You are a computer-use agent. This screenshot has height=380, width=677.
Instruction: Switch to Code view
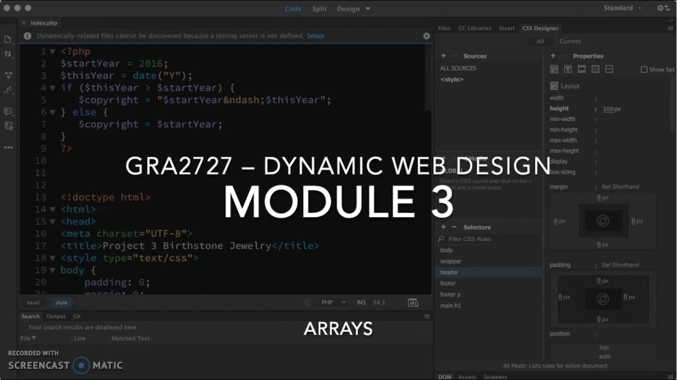point(293,8)
